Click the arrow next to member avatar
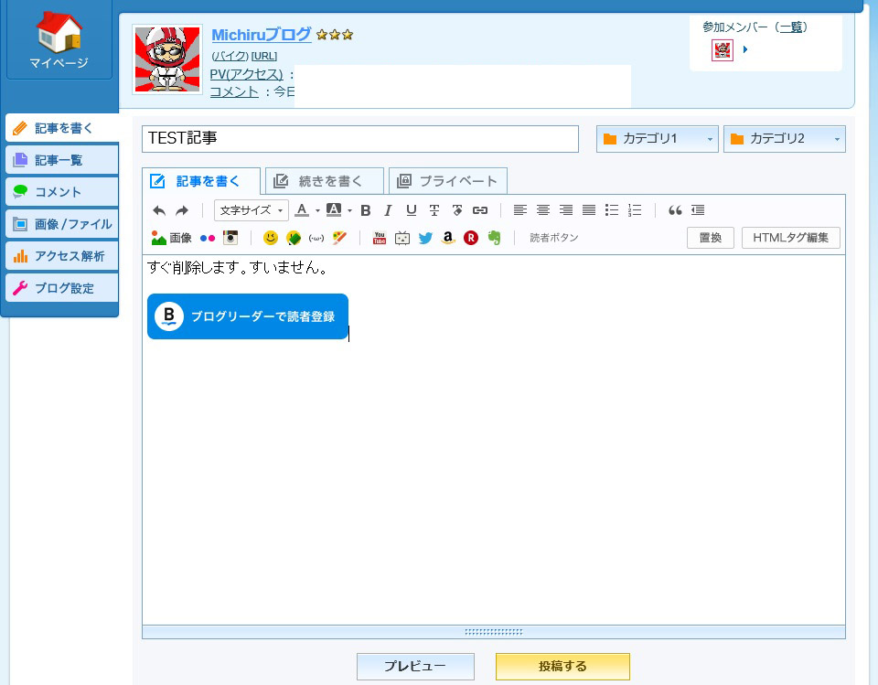This screenshot has height=685, width=878. click(x=745, y=49)
